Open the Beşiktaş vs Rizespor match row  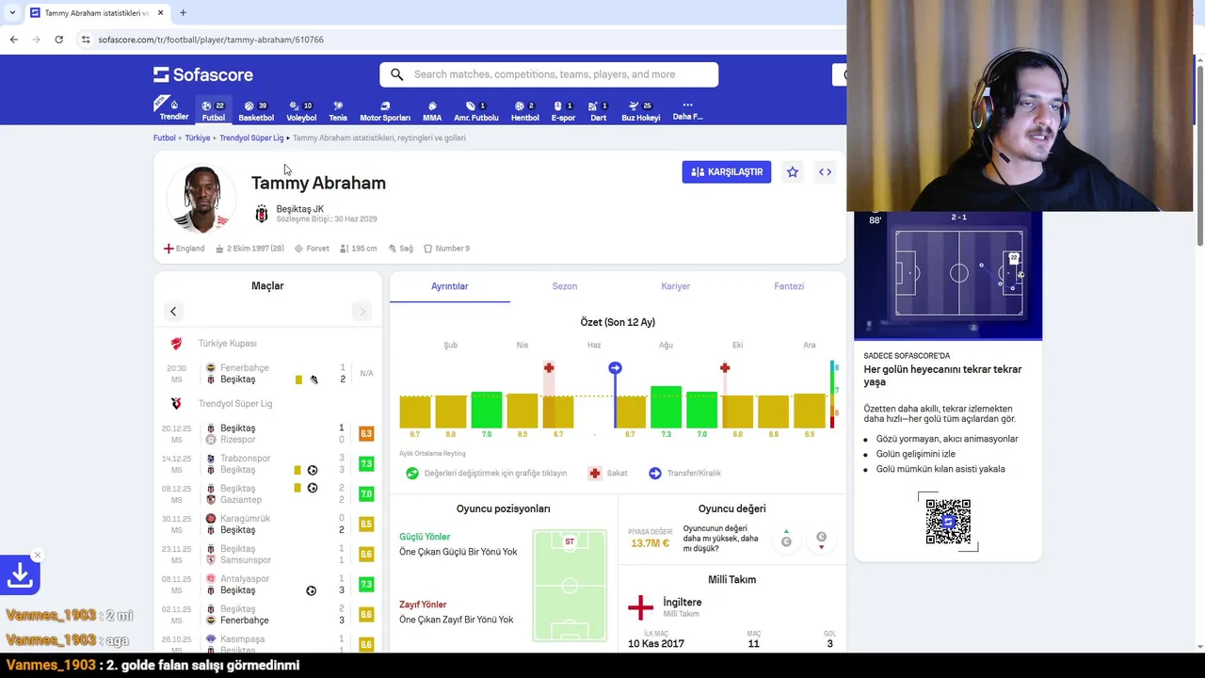267,434
